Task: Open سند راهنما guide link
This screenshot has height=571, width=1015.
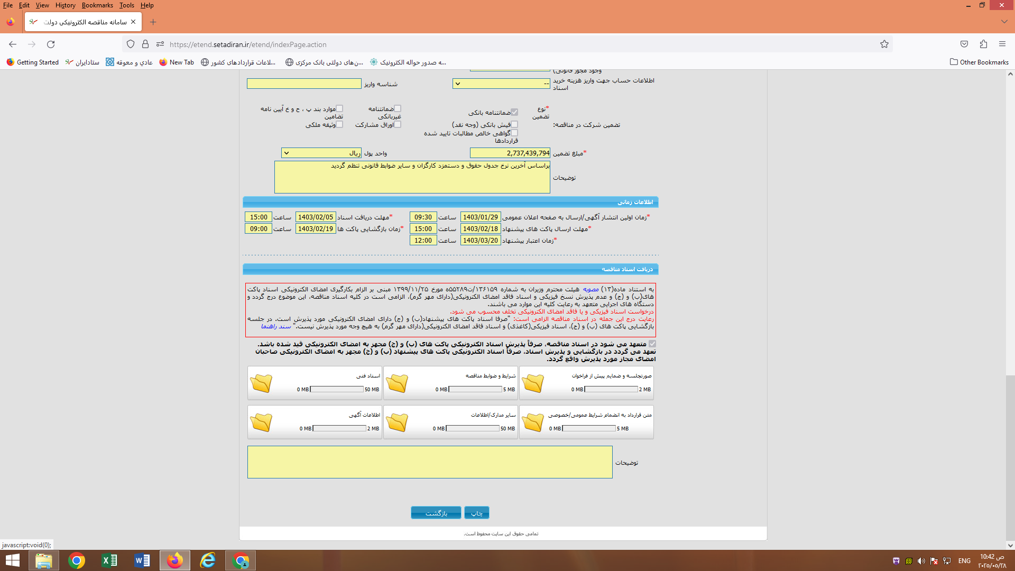Action: click(276, 326)
